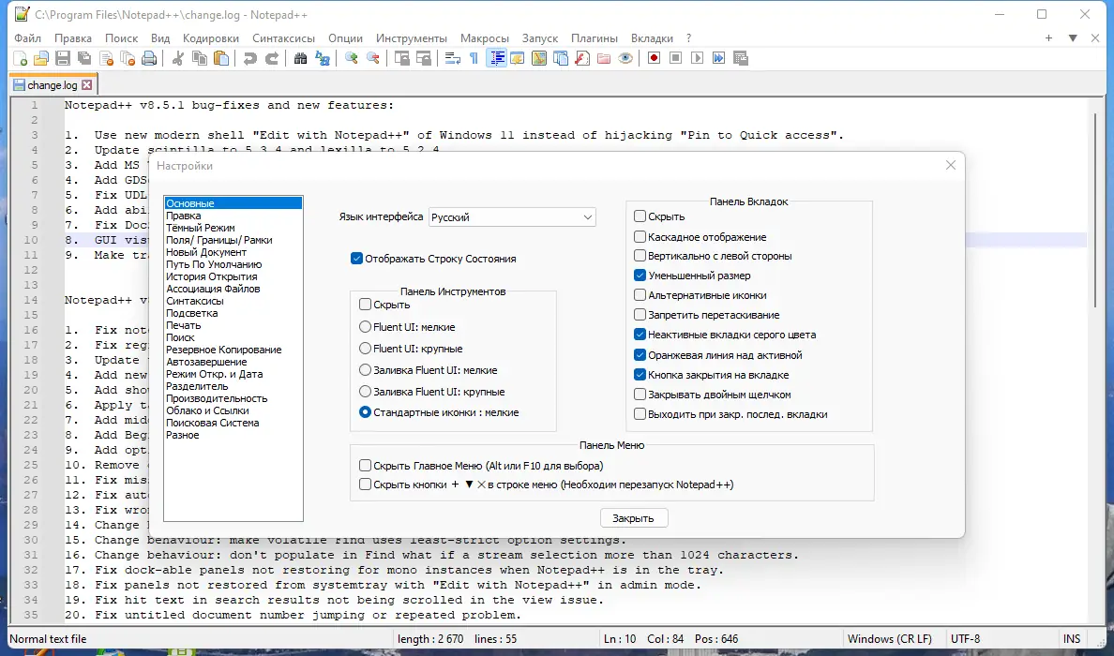Click the Close All toolbar icon
The image size is (1114, 656).
[128, 58]
